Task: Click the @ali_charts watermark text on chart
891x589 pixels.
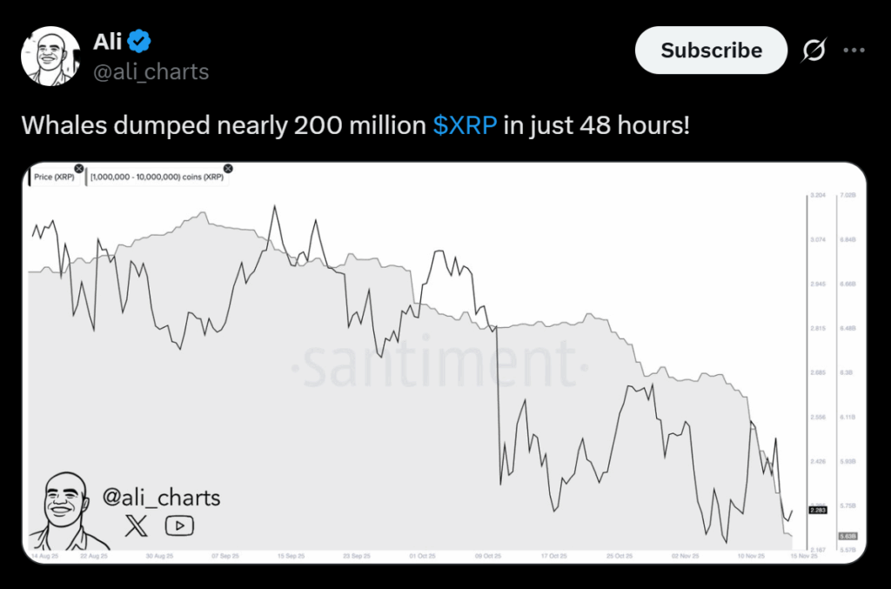Action: [161, 498]
